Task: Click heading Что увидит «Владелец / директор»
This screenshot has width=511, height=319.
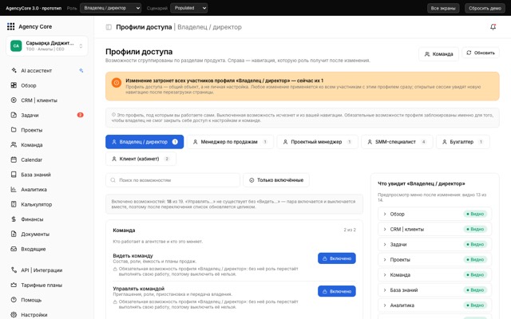Action: point(421,183)
